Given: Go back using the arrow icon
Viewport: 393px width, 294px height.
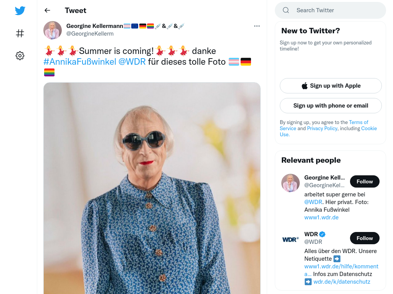Looking at the screenshot, I should (47, 10).
